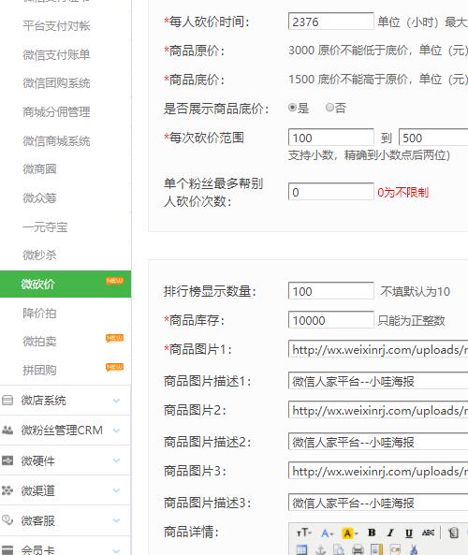Image resolution: width=468 pixels, height=555 pixels.
Task: Click the 每人砍价时间 field showing 2376
Action: coord(331,22)
